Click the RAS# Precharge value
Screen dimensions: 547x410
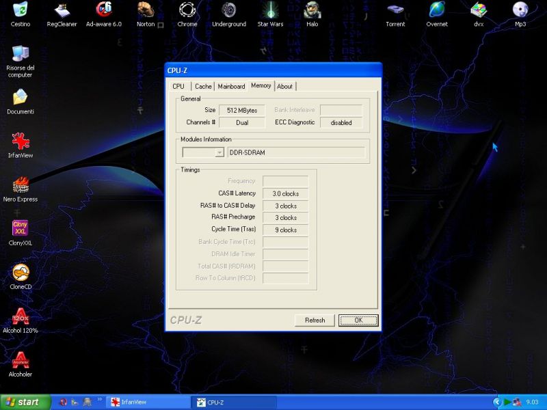point(285,217)
